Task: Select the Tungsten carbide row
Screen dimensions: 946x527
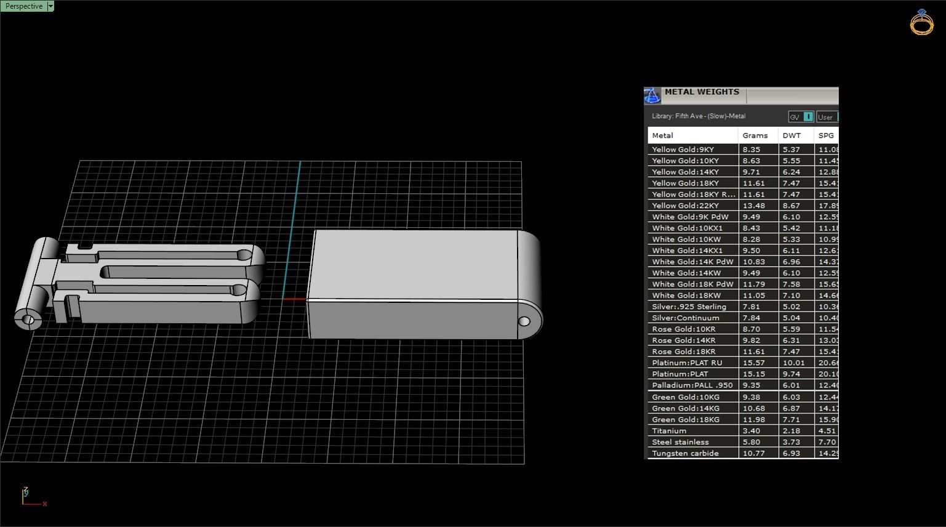Action: click(x=743, y=453)
